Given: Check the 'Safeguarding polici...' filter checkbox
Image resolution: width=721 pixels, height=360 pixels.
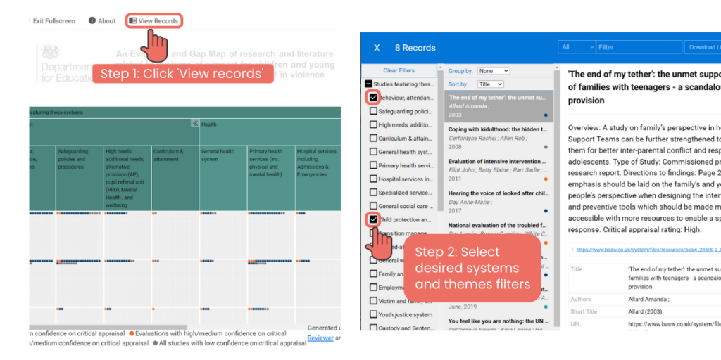Looking at the screenshot, I should (x=373, y=111).
